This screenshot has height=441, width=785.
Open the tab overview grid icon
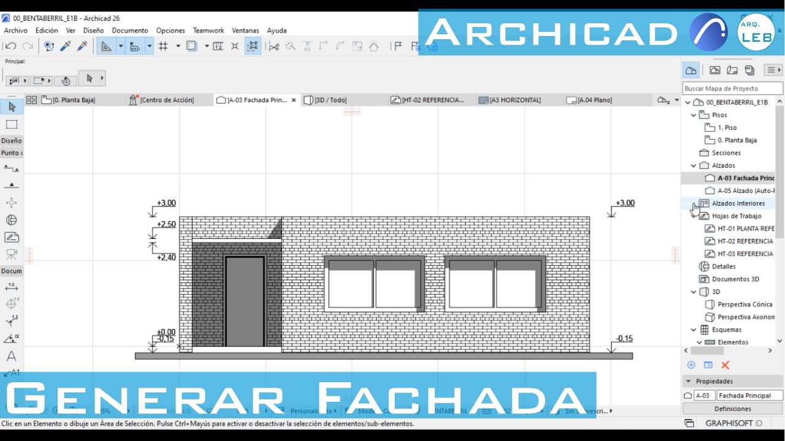31,100
